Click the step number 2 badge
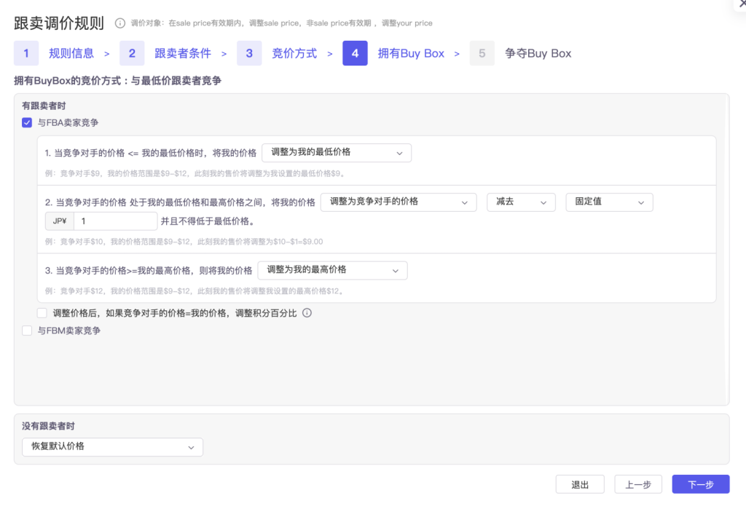 pos(132,53)
